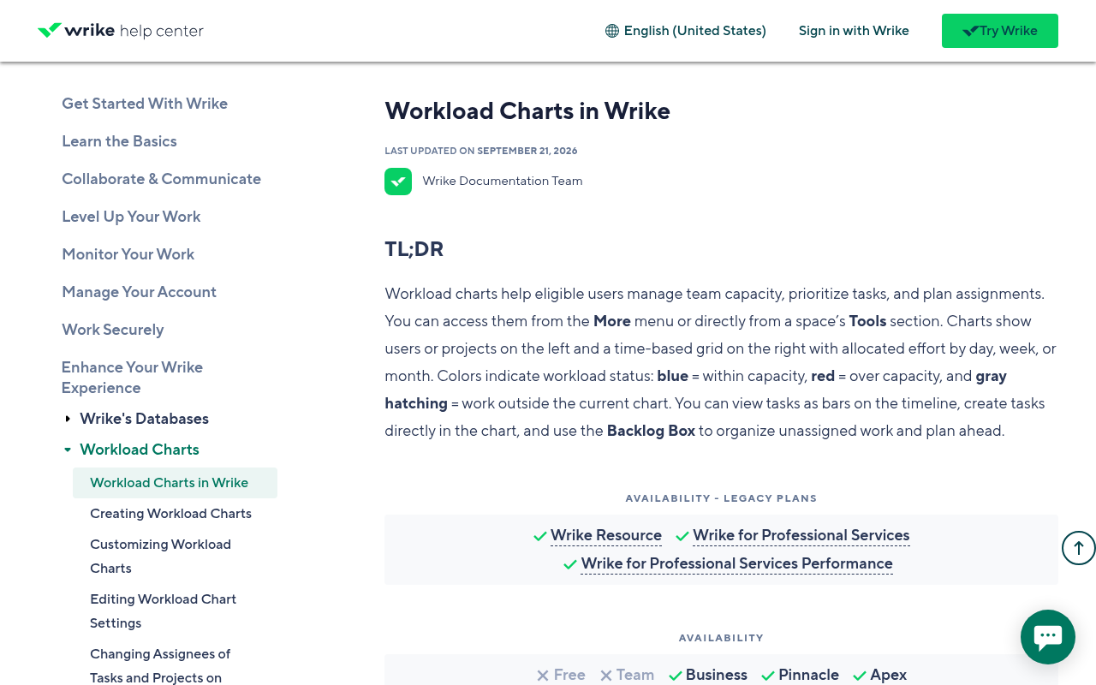The width and height of the screenshot is (1096, 685).
Task: Open Manage Your Account section
Action: point(139,292)
